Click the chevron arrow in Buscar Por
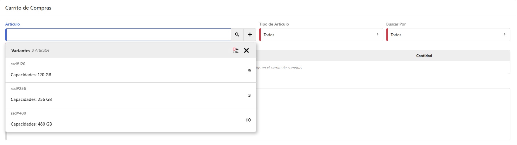Screen dimensions: 517x145 click(x=505, y=35)
